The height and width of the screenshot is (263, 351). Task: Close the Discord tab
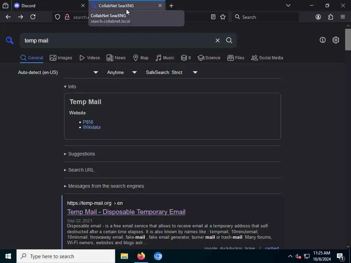(x=83, y=5)
